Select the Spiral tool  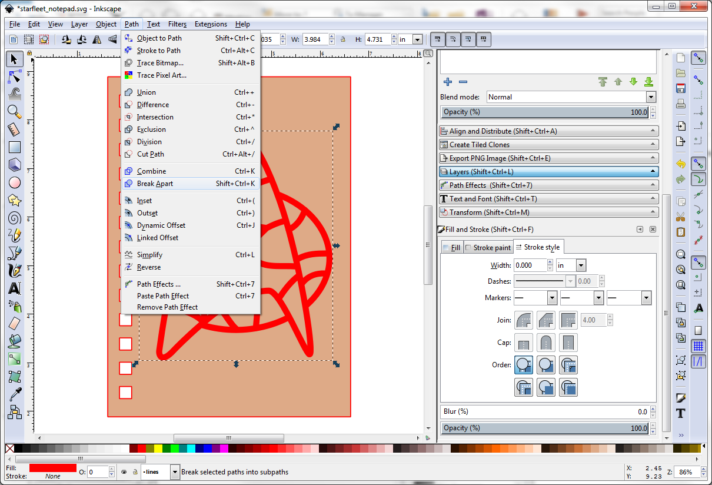pos(15,218)
